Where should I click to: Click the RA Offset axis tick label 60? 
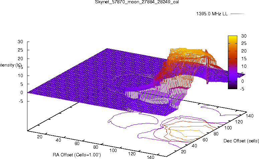pyautogui.click(x=77, y=144)
